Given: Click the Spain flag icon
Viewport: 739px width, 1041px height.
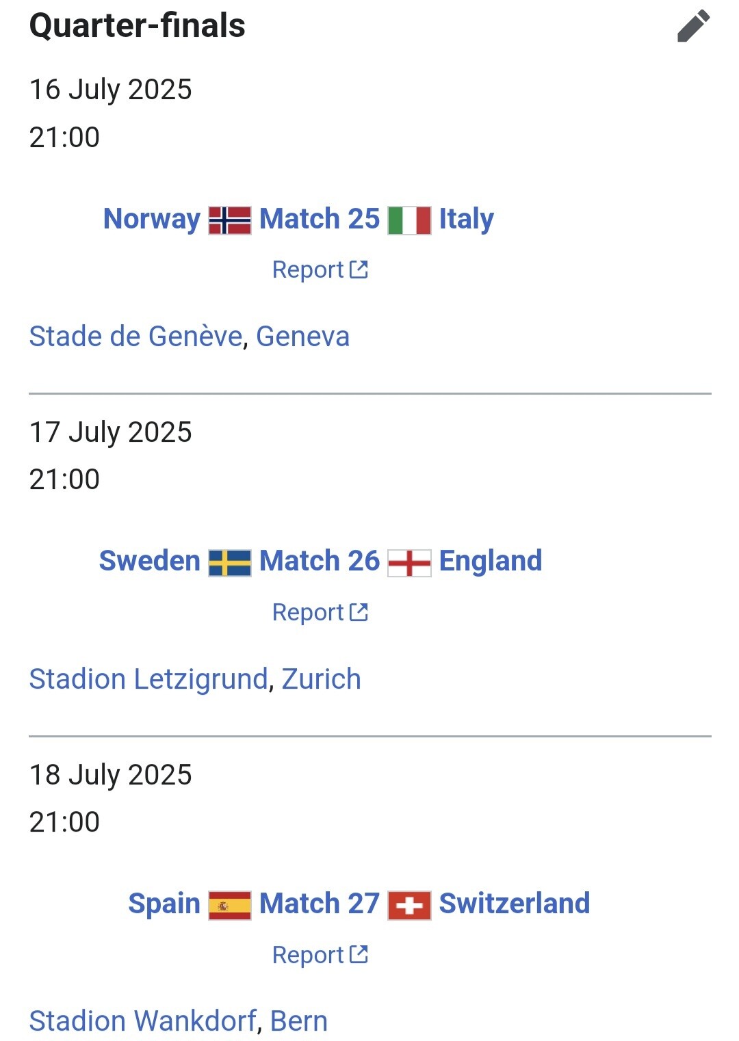Looking at the screenshot, I should click(230, 906).
